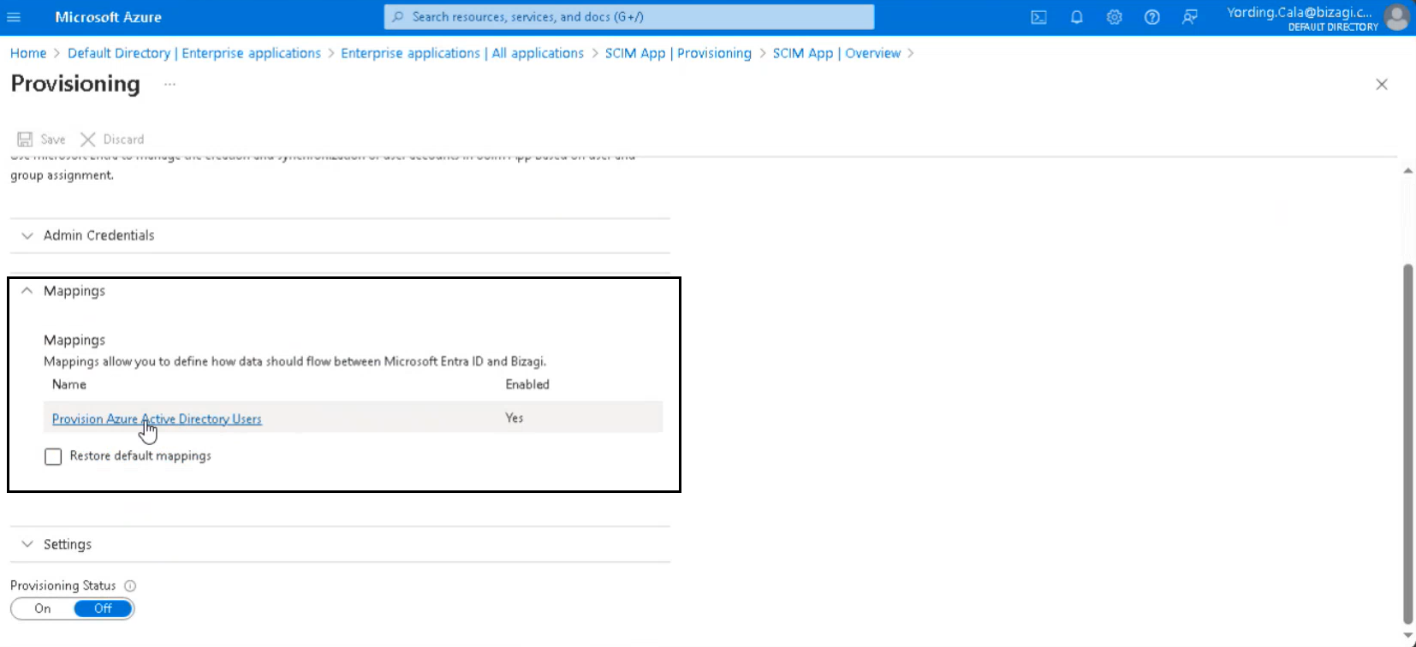Go to the Home breadcrumb

point(28,53)
